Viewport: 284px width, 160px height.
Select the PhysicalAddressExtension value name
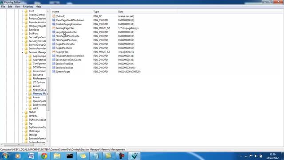[x=70, y=56]
